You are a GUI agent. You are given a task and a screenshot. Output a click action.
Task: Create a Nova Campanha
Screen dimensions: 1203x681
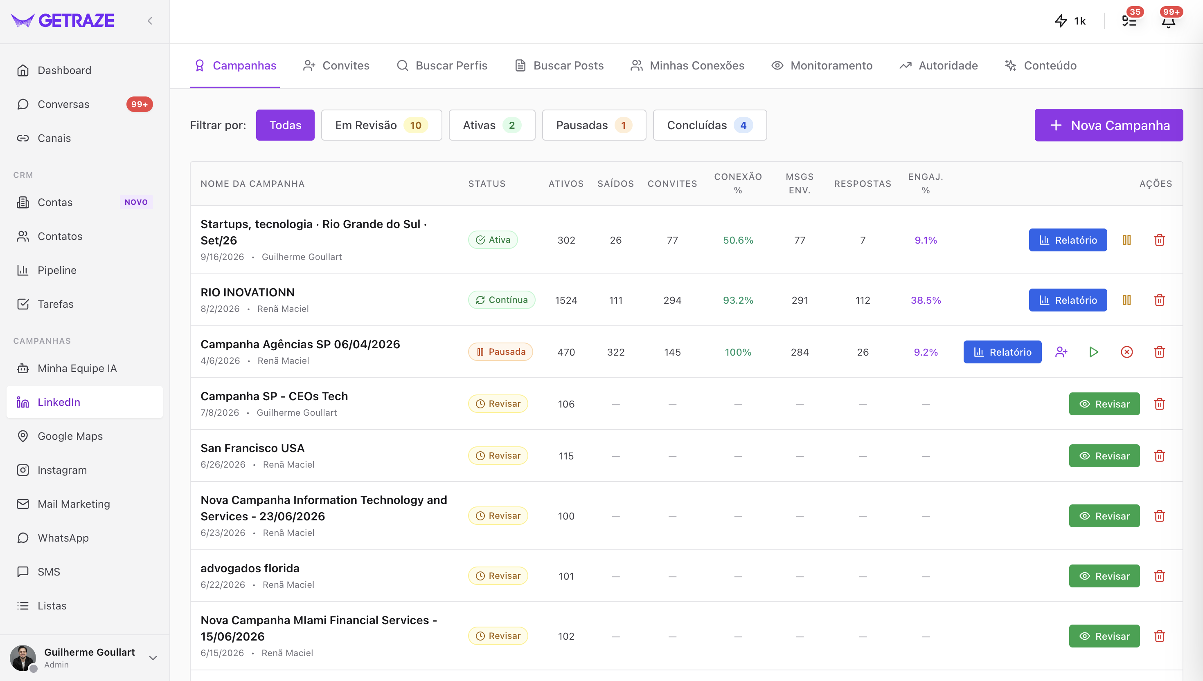click(x=1108, y=125)
